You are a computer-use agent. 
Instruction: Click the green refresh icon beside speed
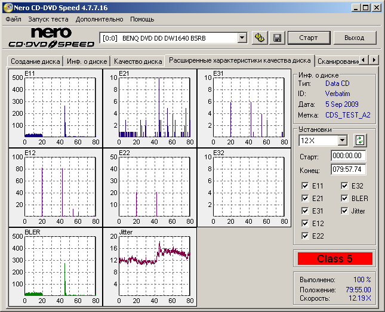(359, 141)
